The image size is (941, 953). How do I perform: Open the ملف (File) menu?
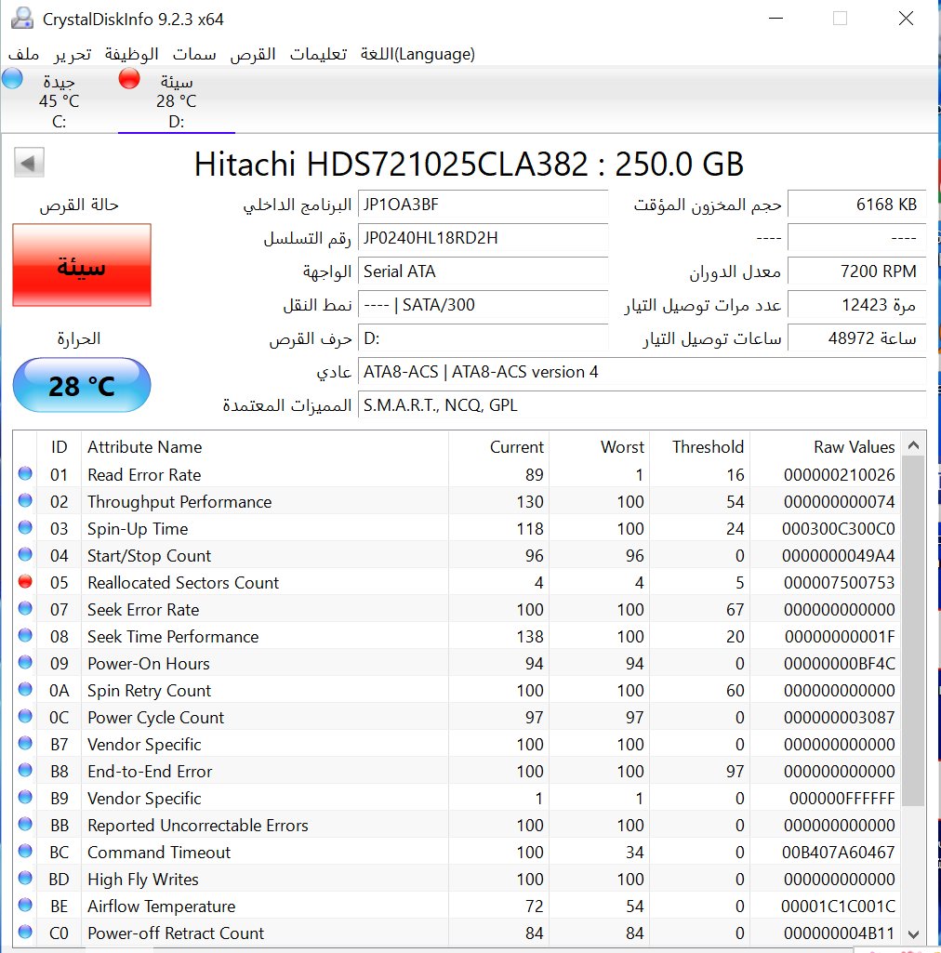pyautogui.click(x=23, y=54)
